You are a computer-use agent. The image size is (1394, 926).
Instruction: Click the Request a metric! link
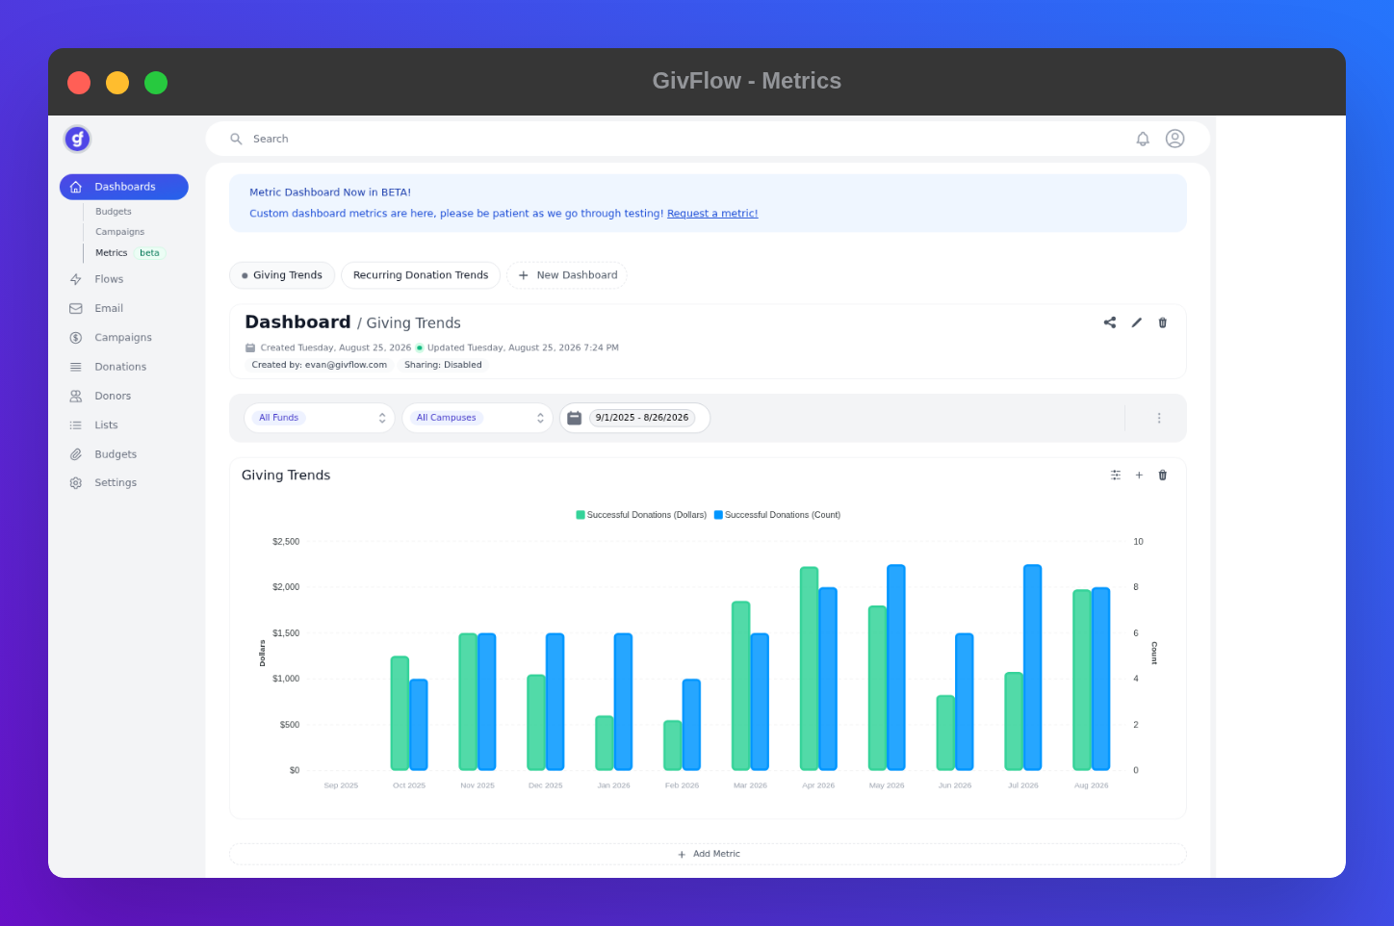tap(712, 214)
